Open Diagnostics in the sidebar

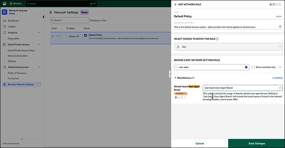click(13, 38)
